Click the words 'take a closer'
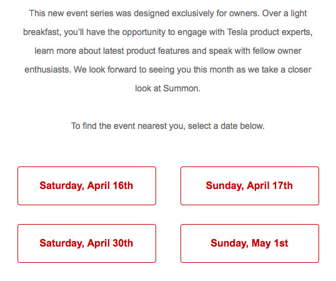Screen dimensions: 336x281 [x=286, y=69]
